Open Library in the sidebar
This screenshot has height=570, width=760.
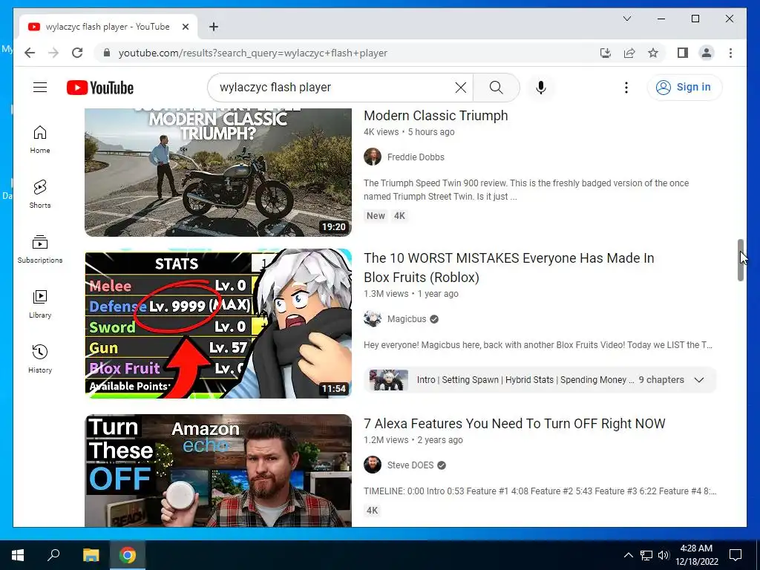tap(40, 304)
